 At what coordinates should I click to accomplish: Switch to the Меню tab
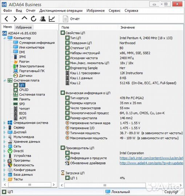pyautogui.click(x=8, y=27)
